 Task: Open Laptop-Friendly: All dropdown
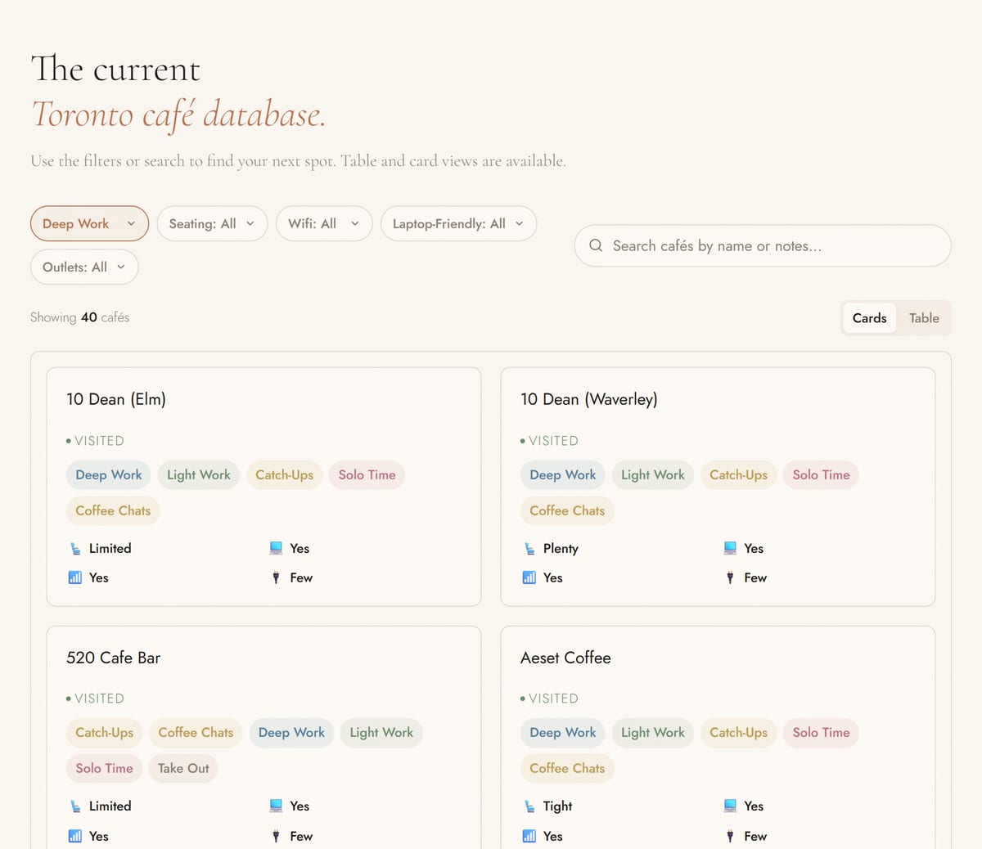tap(458, 223)
